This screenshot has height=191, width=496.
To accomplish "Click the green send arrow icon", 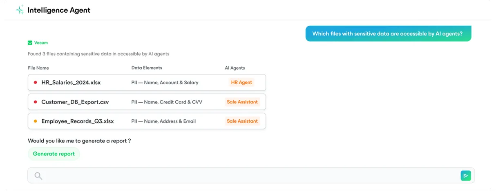I will click(x=466, y=176).
